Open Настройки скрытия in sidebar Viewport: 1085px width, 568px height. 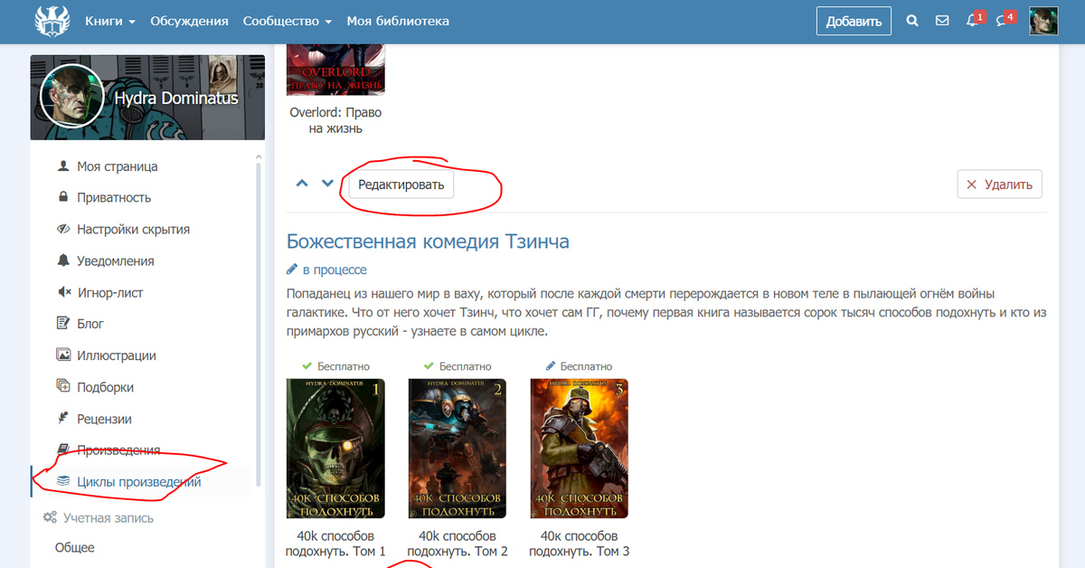coord(134,229)
